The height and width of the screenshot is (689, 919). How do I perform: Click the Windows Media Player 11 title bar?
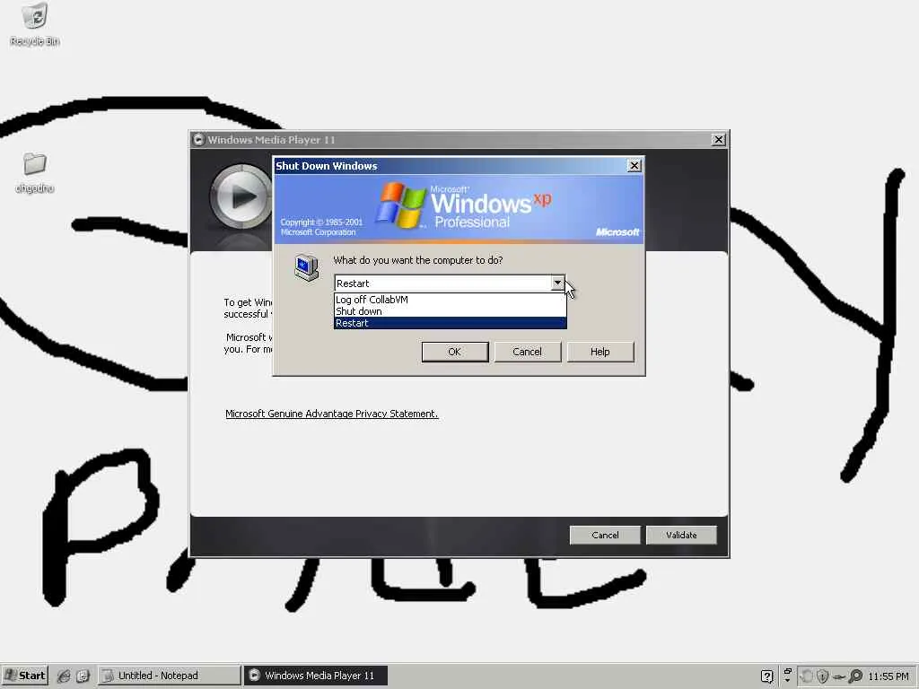point(459,139)
